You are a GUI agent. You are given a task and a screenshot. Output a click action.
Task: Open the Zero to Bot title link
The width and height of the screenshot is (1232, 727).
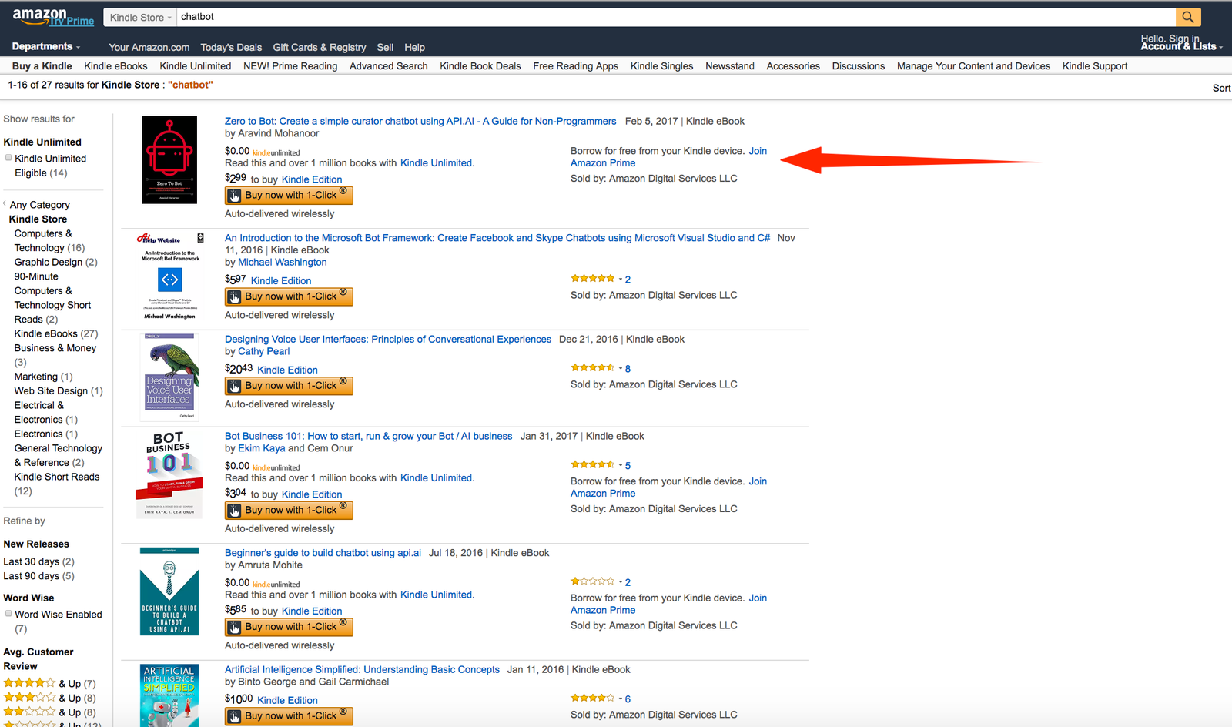(x=420, y=122)
